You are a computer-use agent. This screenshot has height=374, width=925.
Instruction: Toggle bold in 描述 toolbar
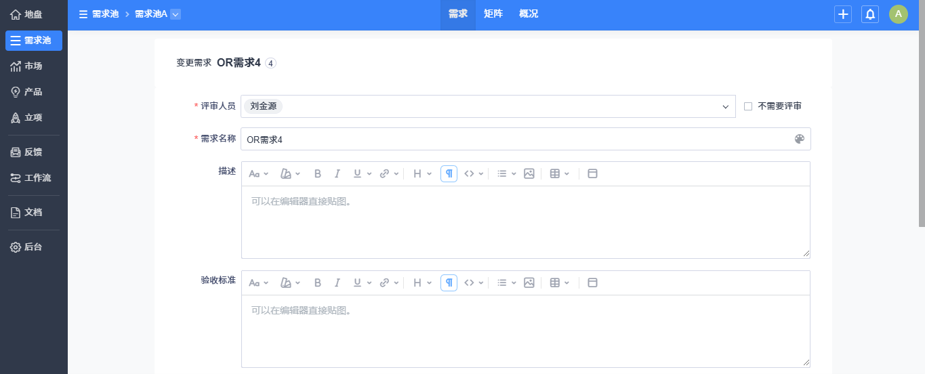(x=317, y=174)
